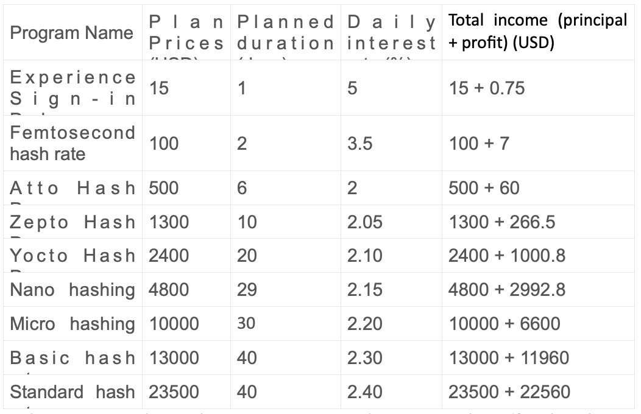Click the Nano hashing program cell
Viewport: 641px width, 414px height.
point(73,289)
